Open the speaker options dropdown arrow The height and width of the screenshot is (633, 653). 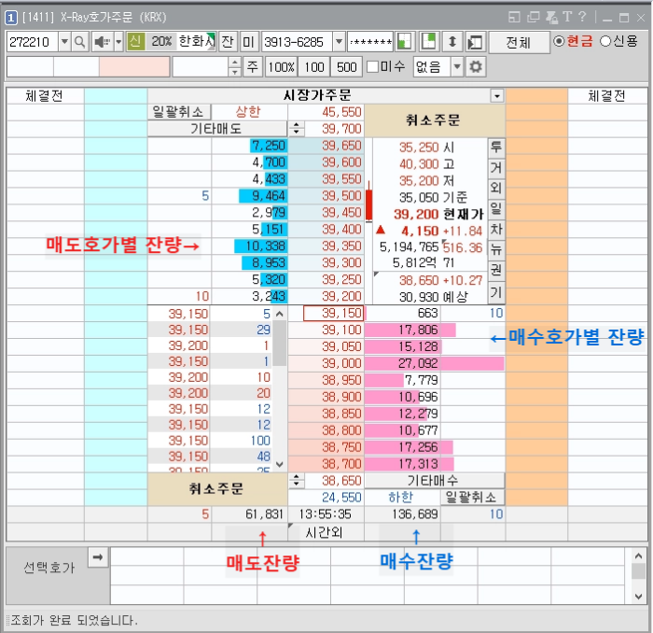click(x=118, y=42)
